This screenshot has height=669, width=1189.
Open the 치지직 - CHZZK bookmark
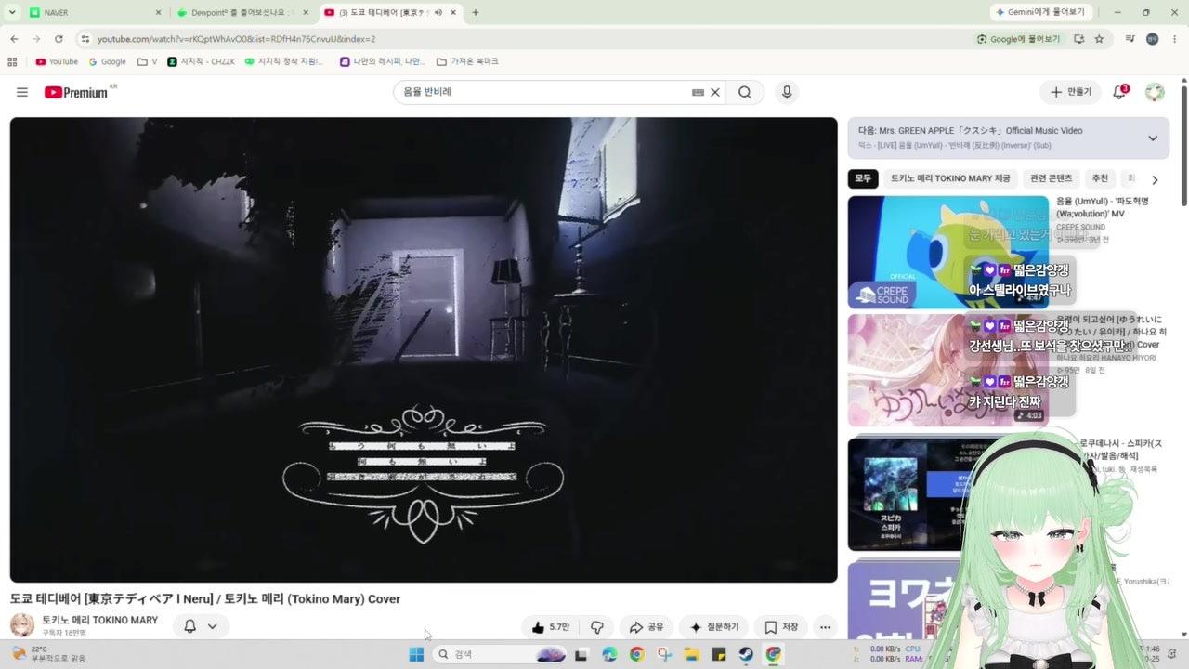click(202, 61)
